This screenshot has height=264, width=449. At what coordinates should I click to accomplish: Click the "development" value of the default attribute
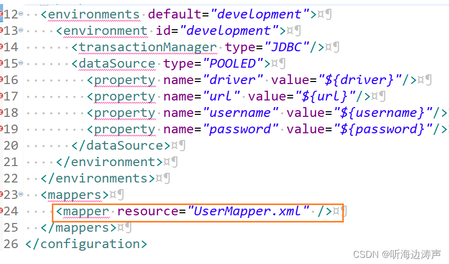point(260,14)
